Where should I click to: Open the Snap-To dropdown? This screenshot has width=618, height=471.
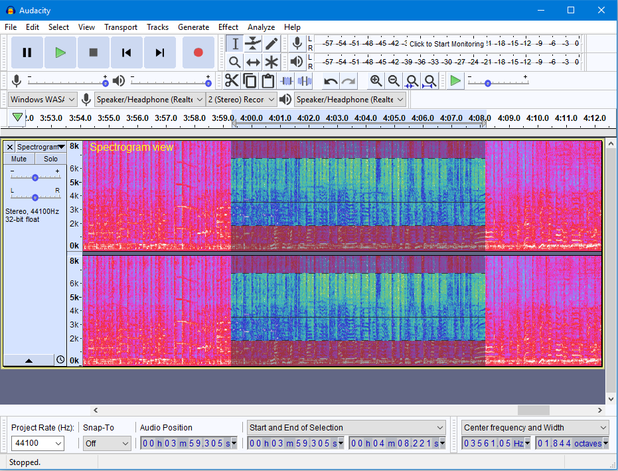point(106,443)
